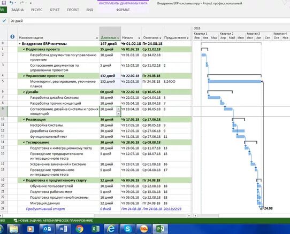
Task: Open the Начало column filter dropdown
Action: [x=139, y=38]
